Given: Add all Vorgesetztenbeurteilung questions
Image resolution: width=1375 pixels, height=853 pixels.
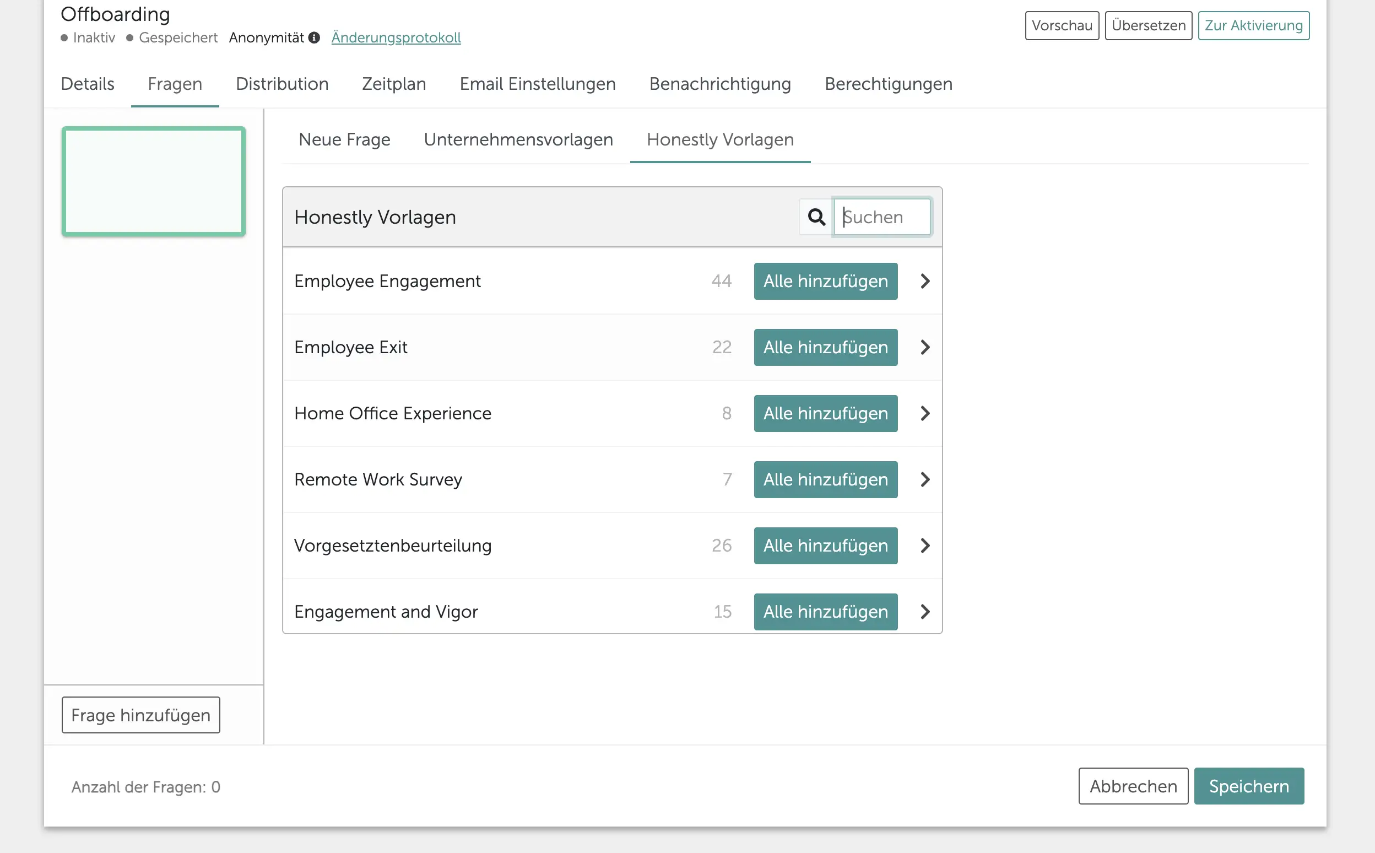Looking at the screenshot, I should pos(825,546).
